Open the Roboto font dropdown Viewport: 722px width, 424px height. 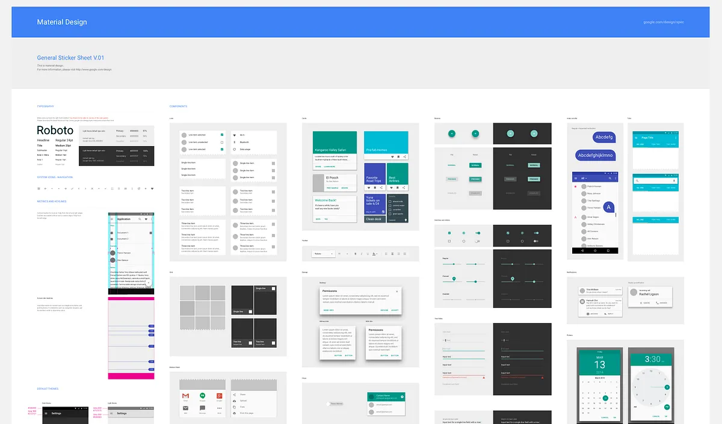(x=322, y=254)
